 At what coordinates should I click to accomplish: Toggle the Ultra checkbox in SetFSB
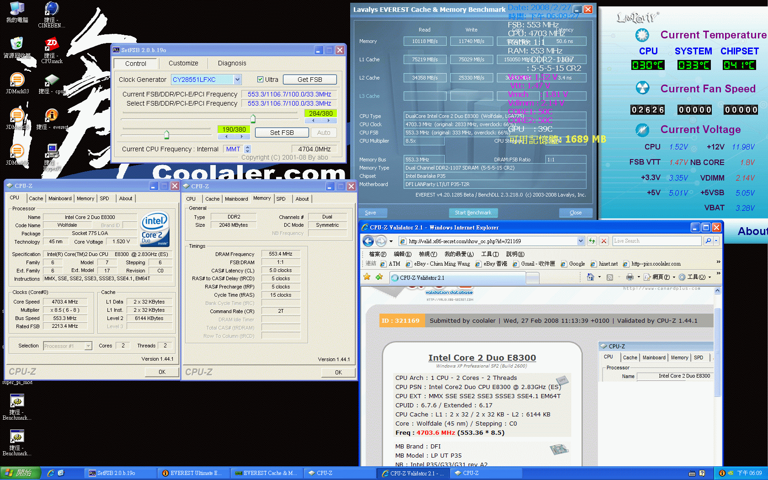260,80
